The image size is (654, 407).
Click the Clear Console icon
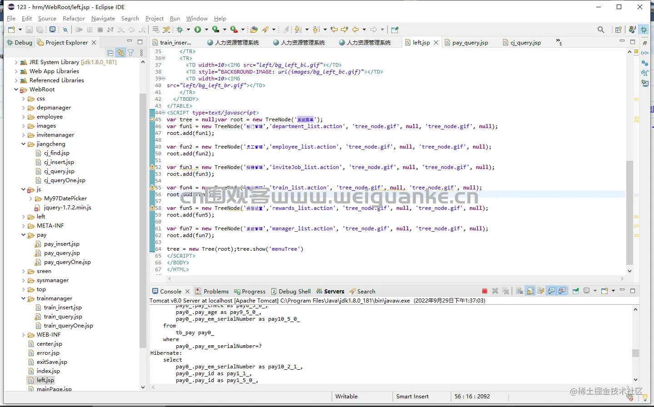tap(519, 291)
